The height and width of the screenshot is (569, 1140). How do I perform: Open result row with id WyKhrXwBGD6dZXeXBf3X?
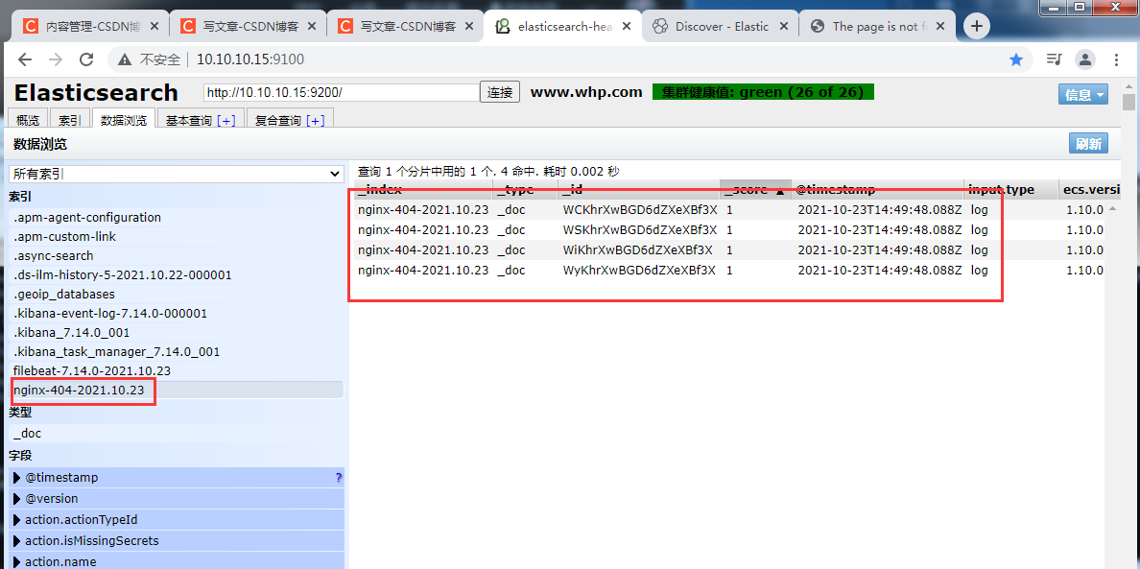coord(729,271)
